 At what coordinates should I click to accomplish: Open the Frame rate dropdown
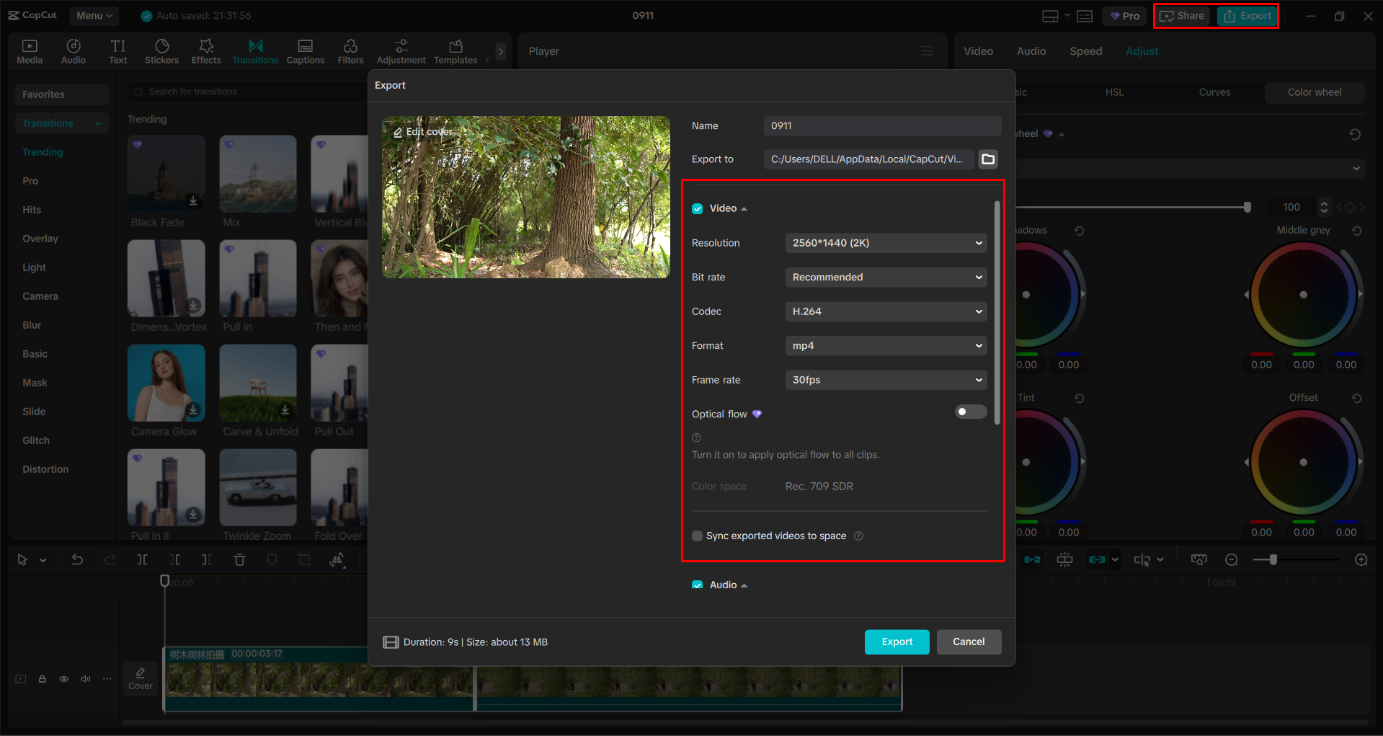pos(885,380)
